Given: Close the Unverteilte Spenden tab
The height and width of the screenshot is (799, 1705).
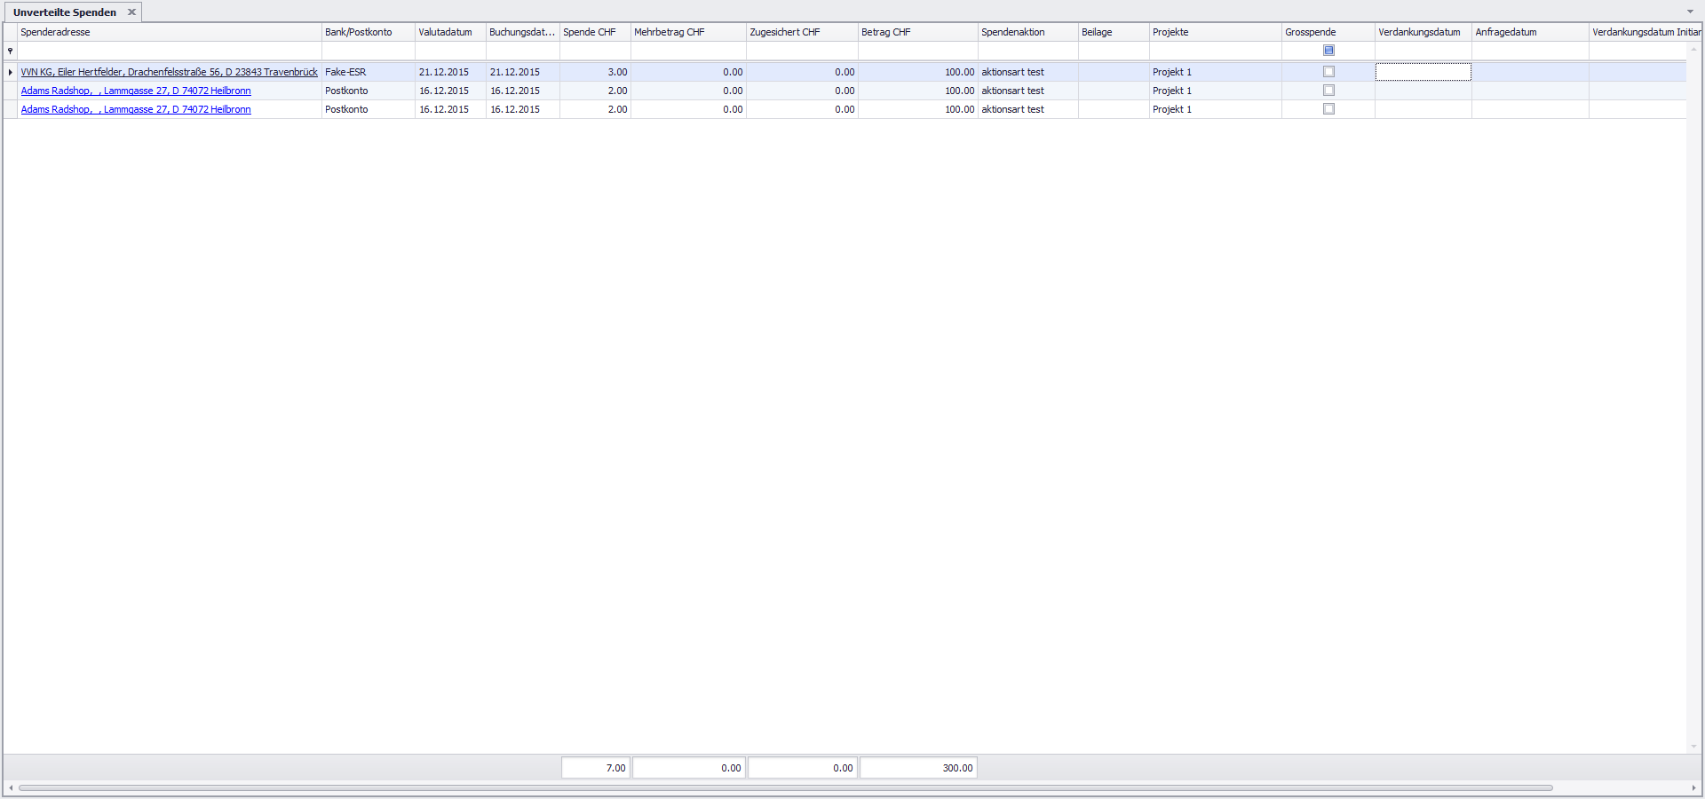Looking at the screenshot, I should click(x=131, y=12).
